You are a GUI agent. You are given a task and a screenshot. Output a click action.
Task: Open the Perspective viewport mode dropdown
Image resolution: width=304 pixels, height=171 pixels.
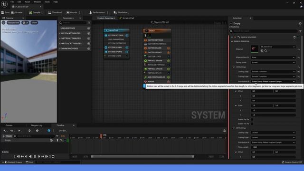click(13, 23)
